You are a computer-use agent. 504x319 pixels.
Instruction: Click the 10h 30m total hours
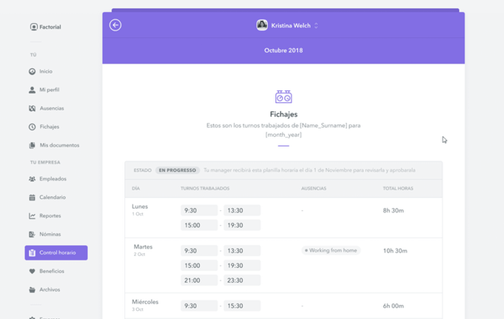point(395,250)
